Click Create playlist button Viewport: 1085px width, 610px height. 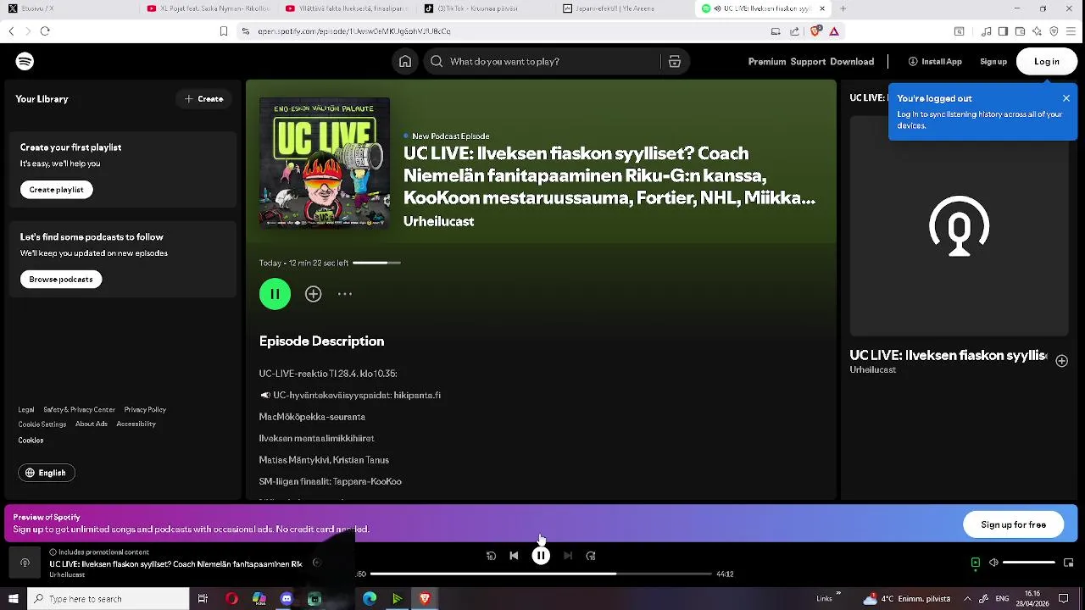click(57, 190)
